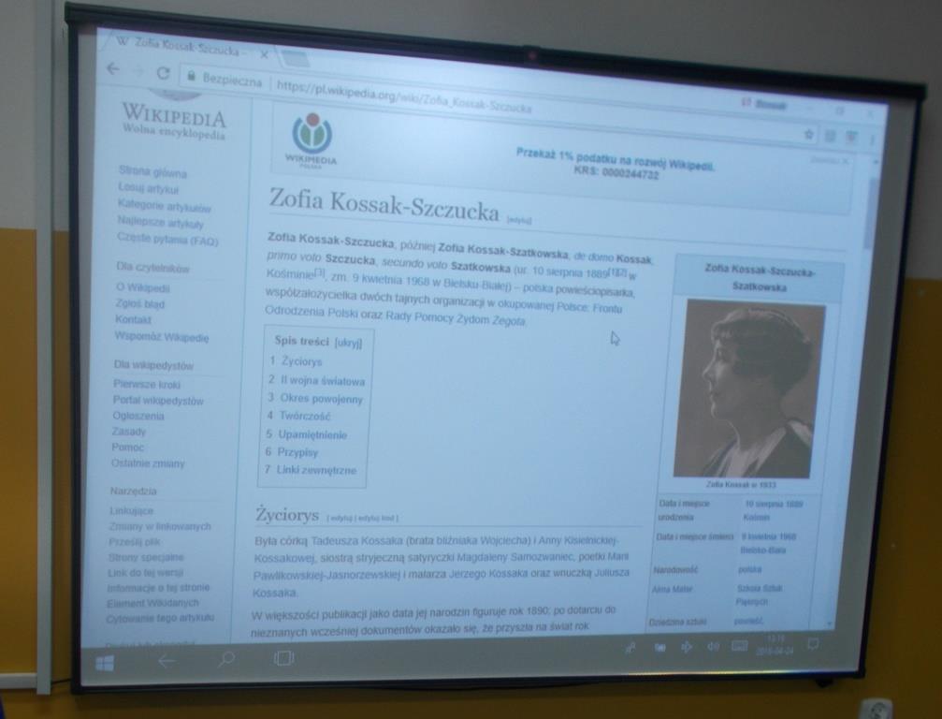Click the volume icon in tray

click(x=713, y=646)
